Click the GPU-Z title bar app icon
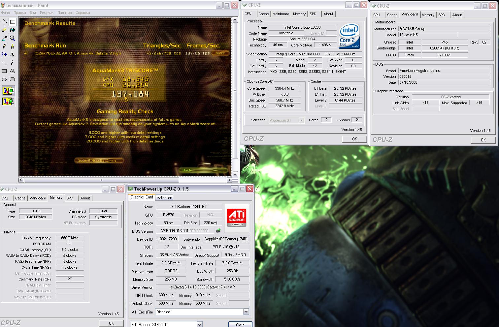Viewport: 499px width, 327px height. pos(130,189)
